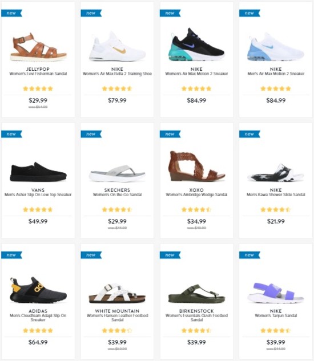
Task: Click the star rating for White Mountain sandal
Action: coord(117,331)
